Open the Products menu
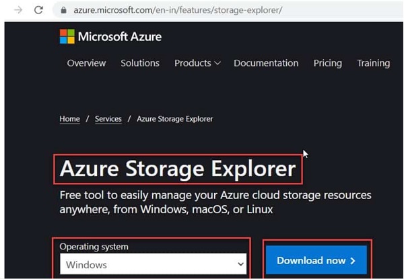This screenshot has height=279, width=404. point(193,63)
